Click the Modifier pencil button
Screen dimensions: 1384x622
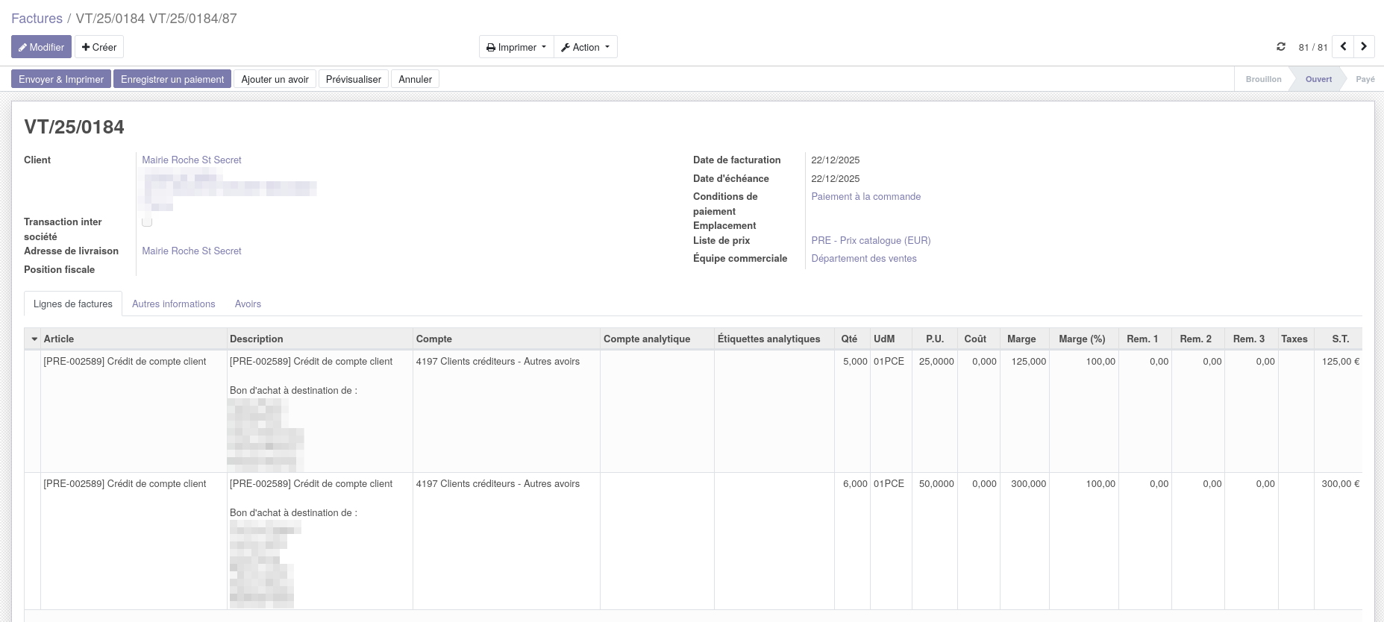tap(42, 47)
